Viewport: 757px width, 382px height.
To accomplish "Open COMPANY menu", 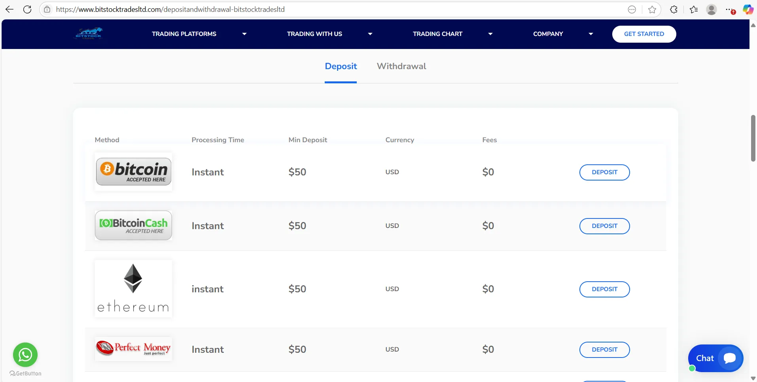I will pos(548,34).
